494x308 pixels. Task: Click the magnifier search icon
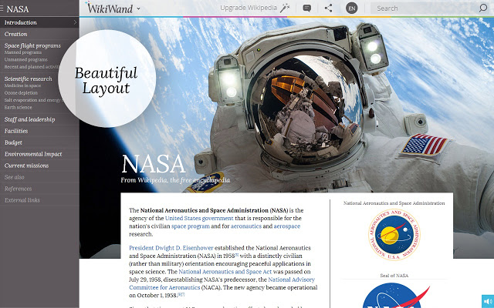tap(483, 8)
